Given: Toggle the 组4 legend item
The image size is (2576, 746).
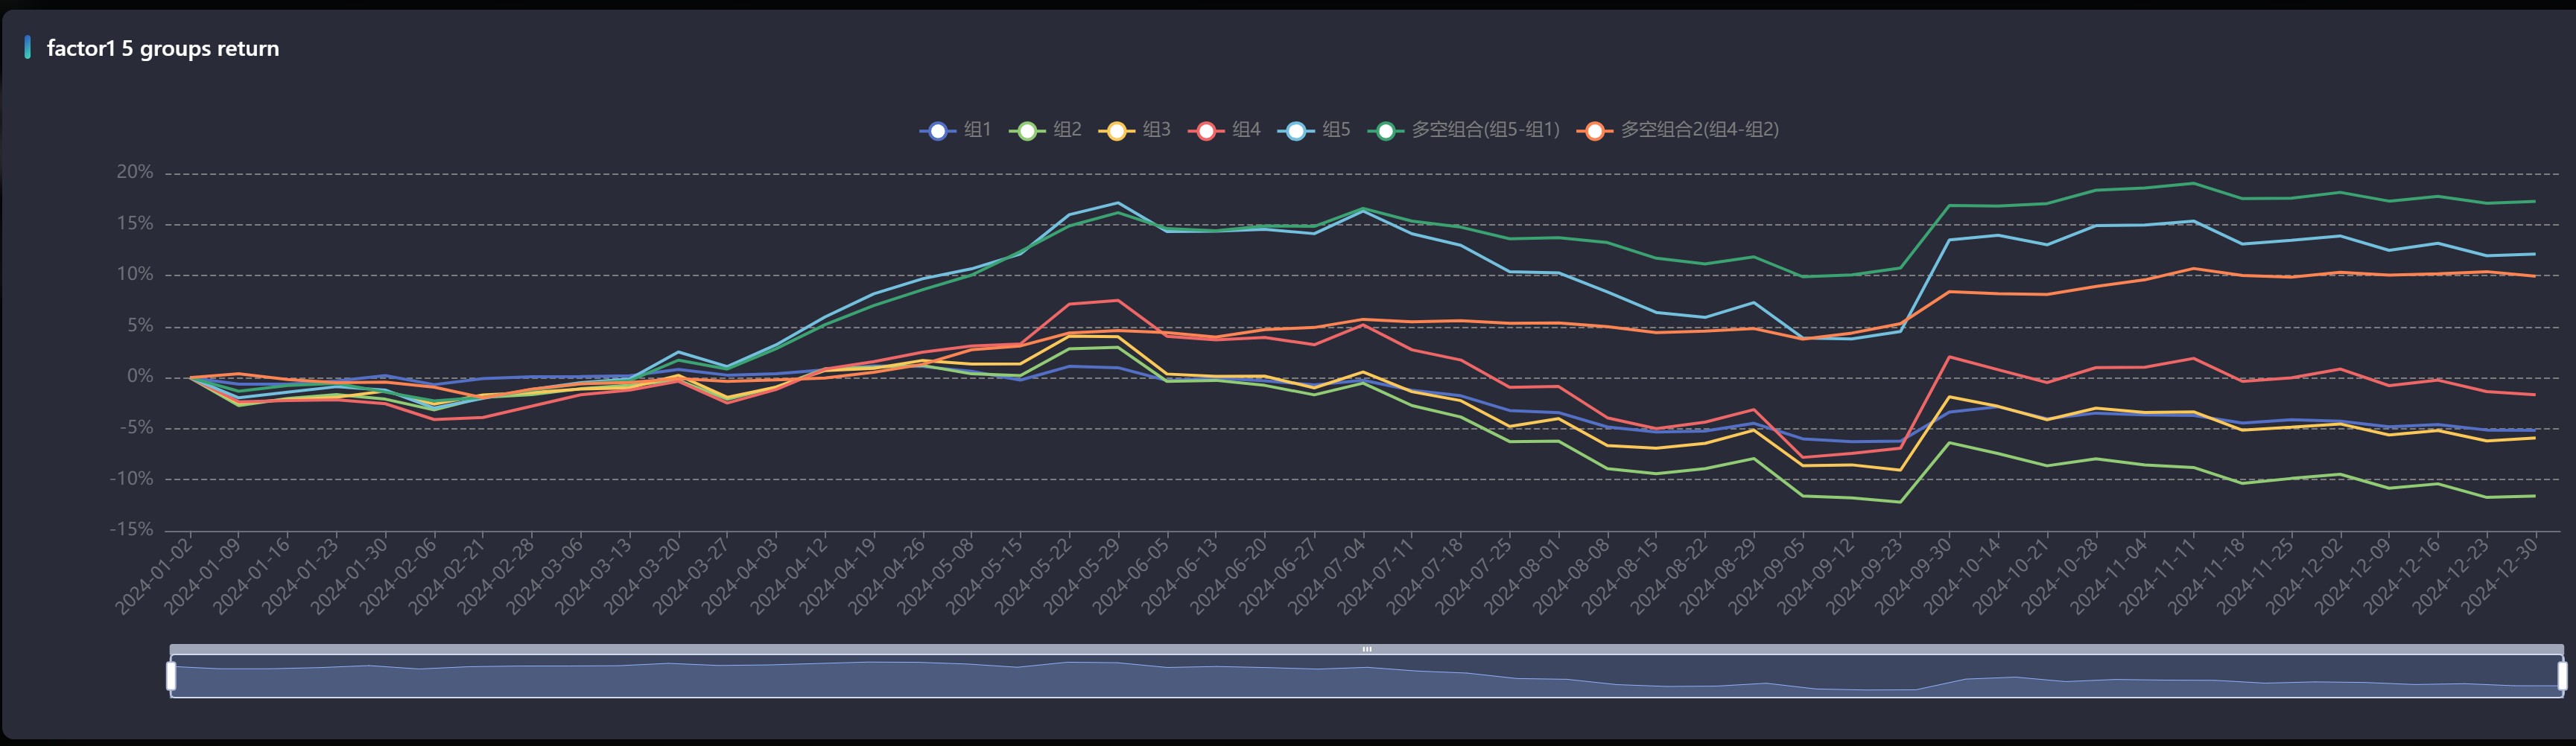Looking at the screenshot, I should tap(1224, 130).
